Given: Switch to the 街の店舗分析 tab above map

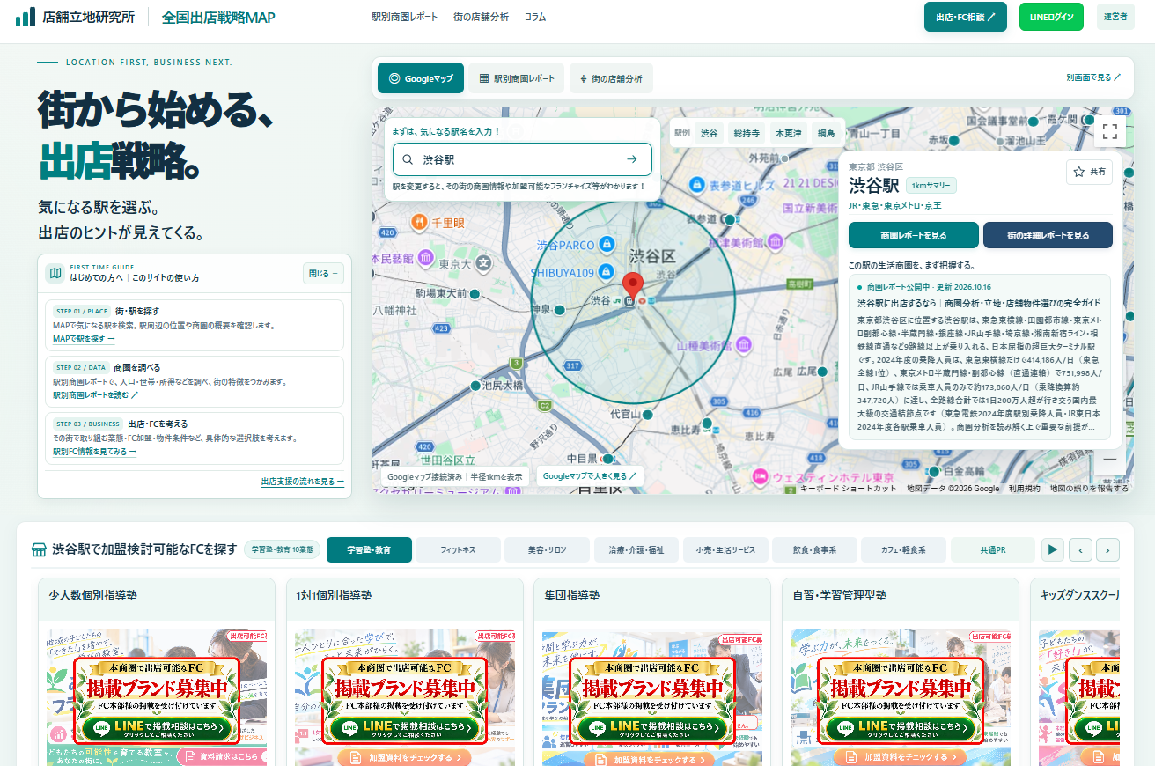Looking at the screenshot, I should (611, 78).
